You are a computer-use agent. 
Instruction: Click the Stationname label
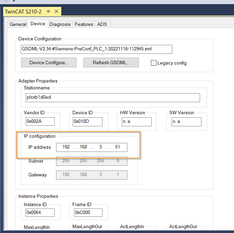(37, 88)
